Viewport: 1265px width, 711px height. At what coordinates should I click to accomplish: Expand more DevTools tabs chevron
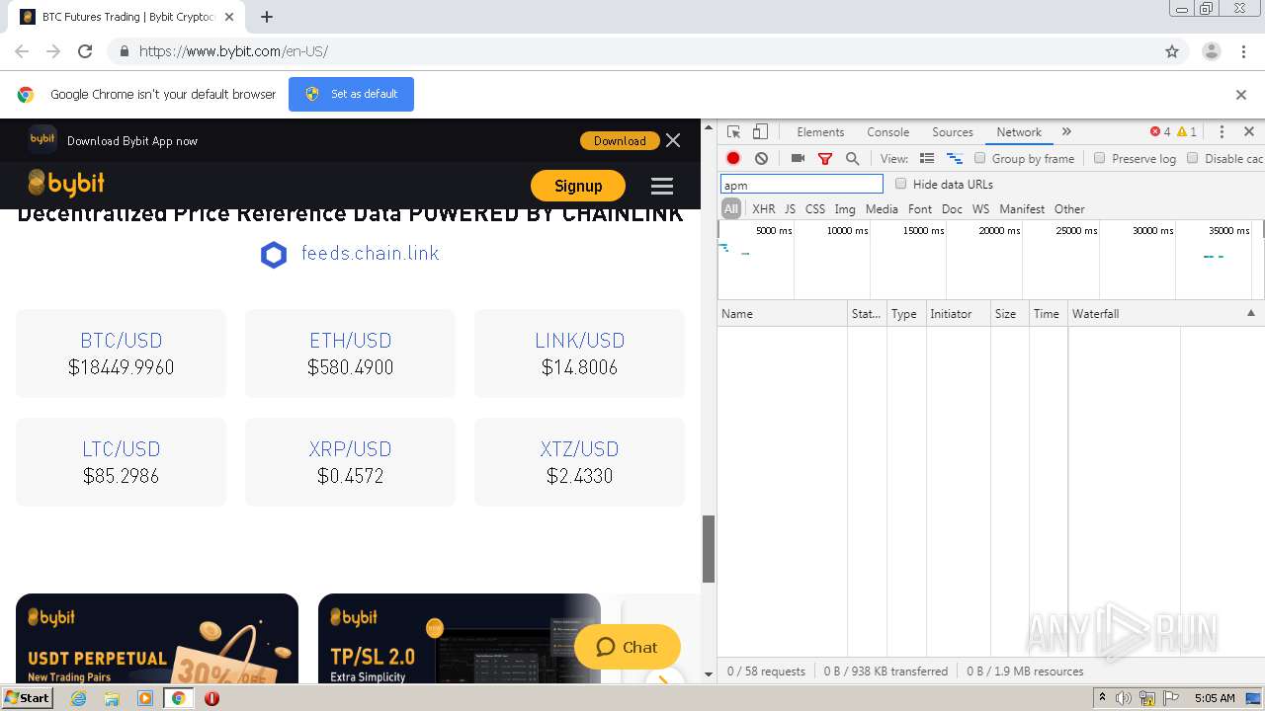(1066, 132)
